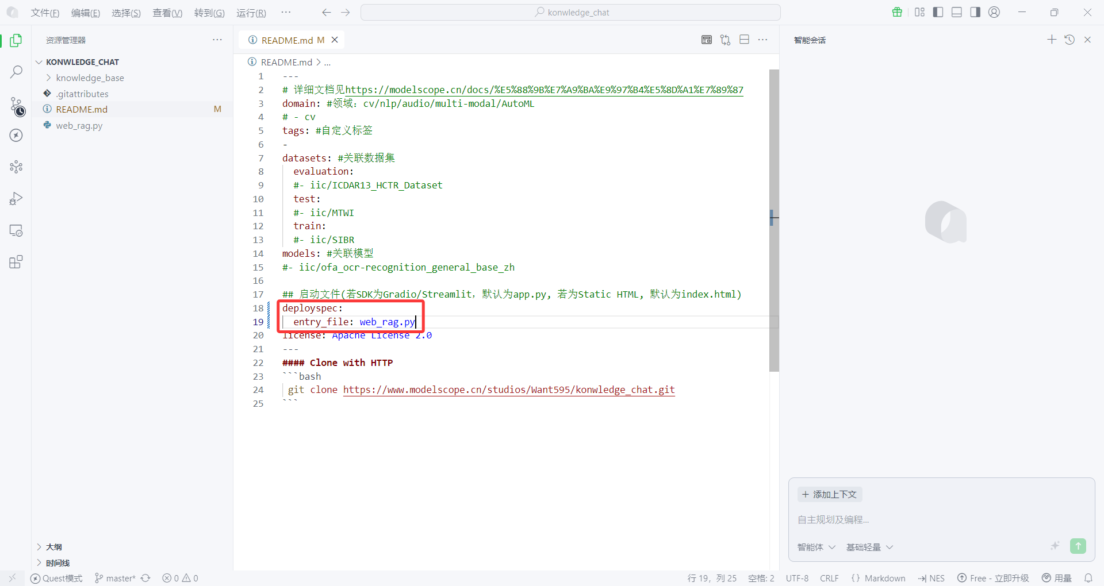Image resolution: width=1104 pixels, height=586 pixels.
Task: Open the 查看(V) menu
Action: coord(167,13)
